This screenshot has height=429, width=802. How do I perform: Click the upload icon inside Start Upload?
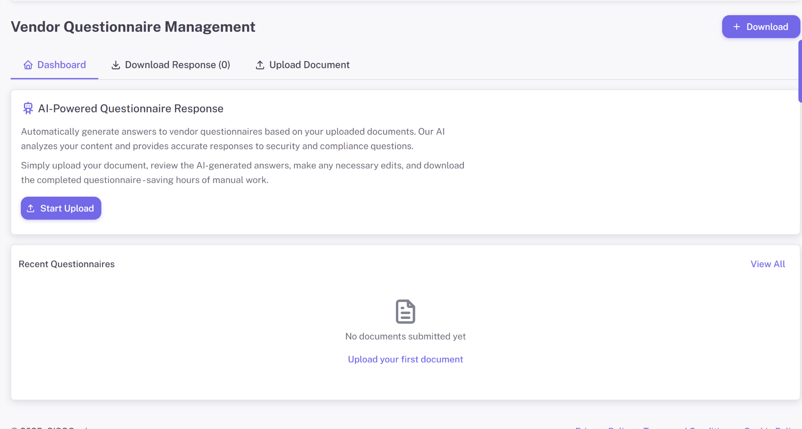pos(31,208)
